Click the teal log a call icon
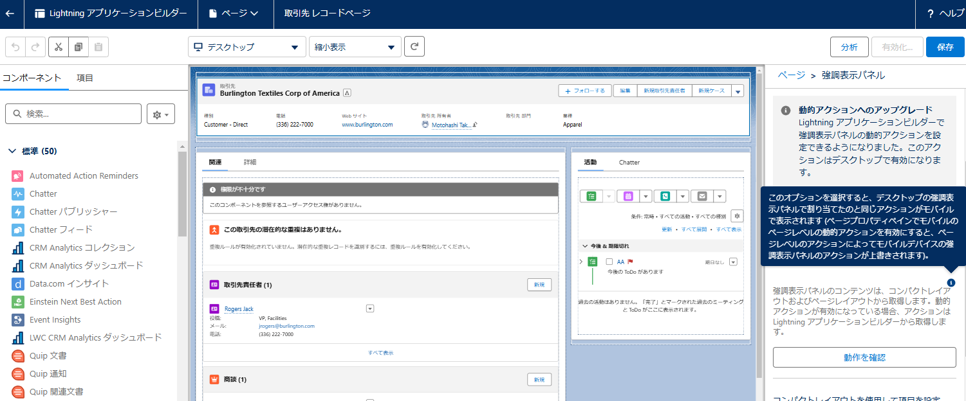 coord(664,197)
